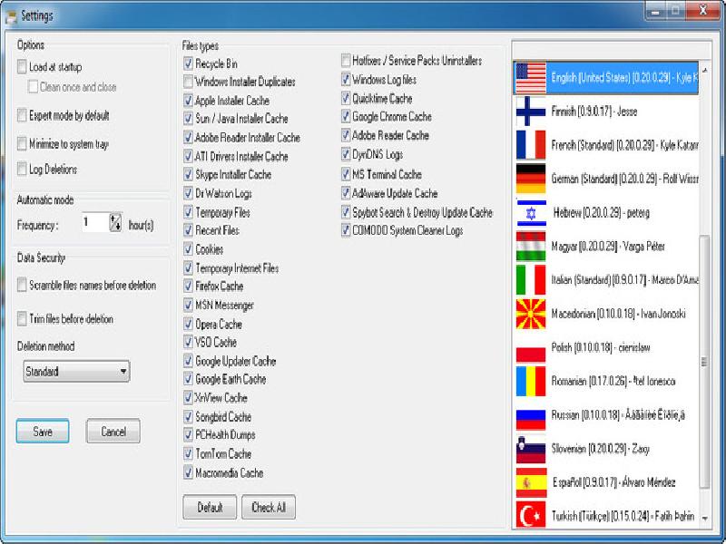Screen dimensions: 726x544
Task: Select Hebrew [0.20.0.29] - peterg entry
Action: tap(606, 213)
